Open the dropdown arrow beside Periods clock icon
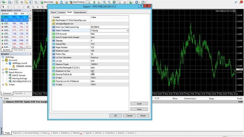The image size is (244, 137). click(139, 2)
